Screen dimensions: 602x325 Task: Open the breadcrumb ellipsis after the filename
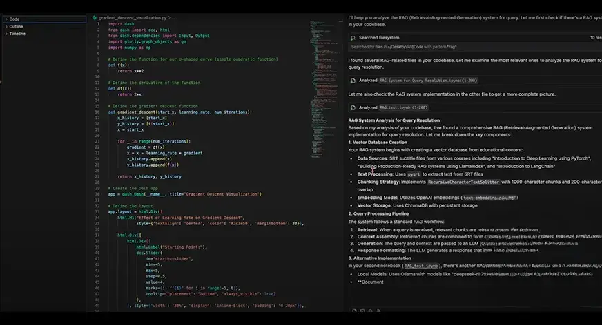[173, 17]
